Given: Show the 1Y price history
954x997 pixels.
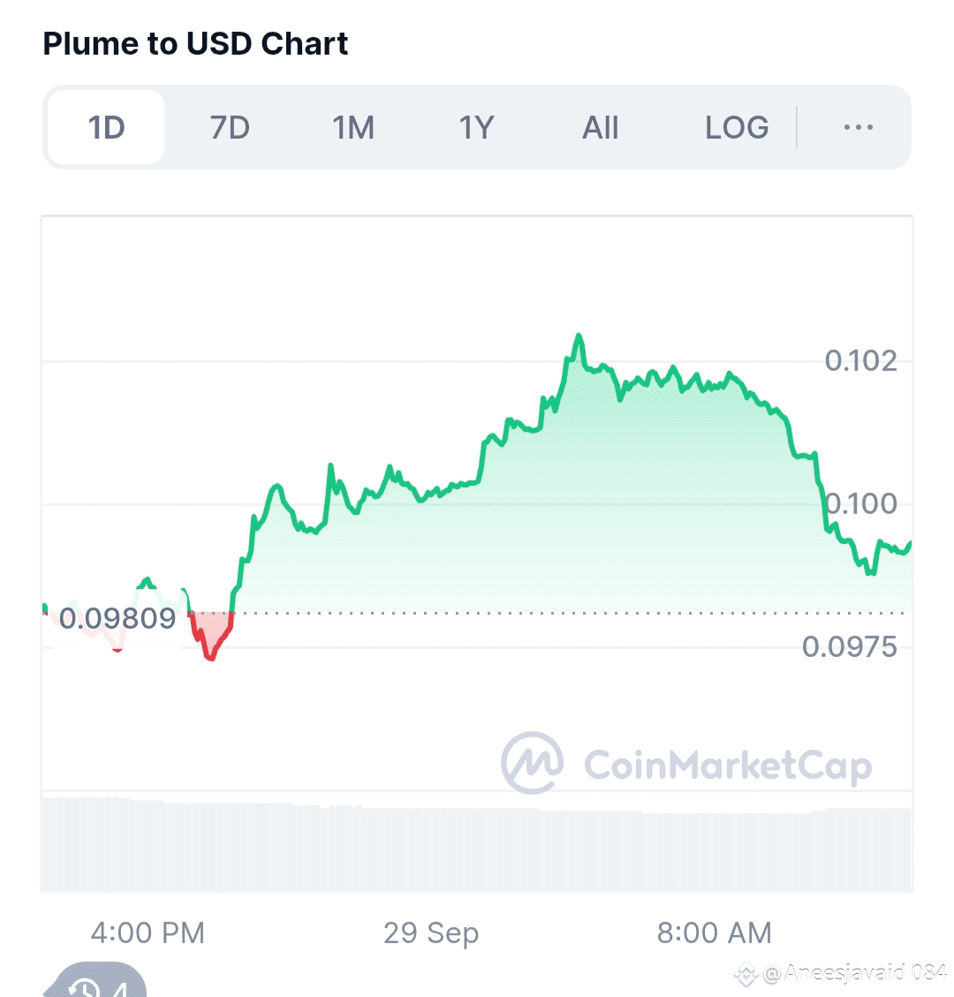Looking at the screenshot, I should click(x=476, y=128).
